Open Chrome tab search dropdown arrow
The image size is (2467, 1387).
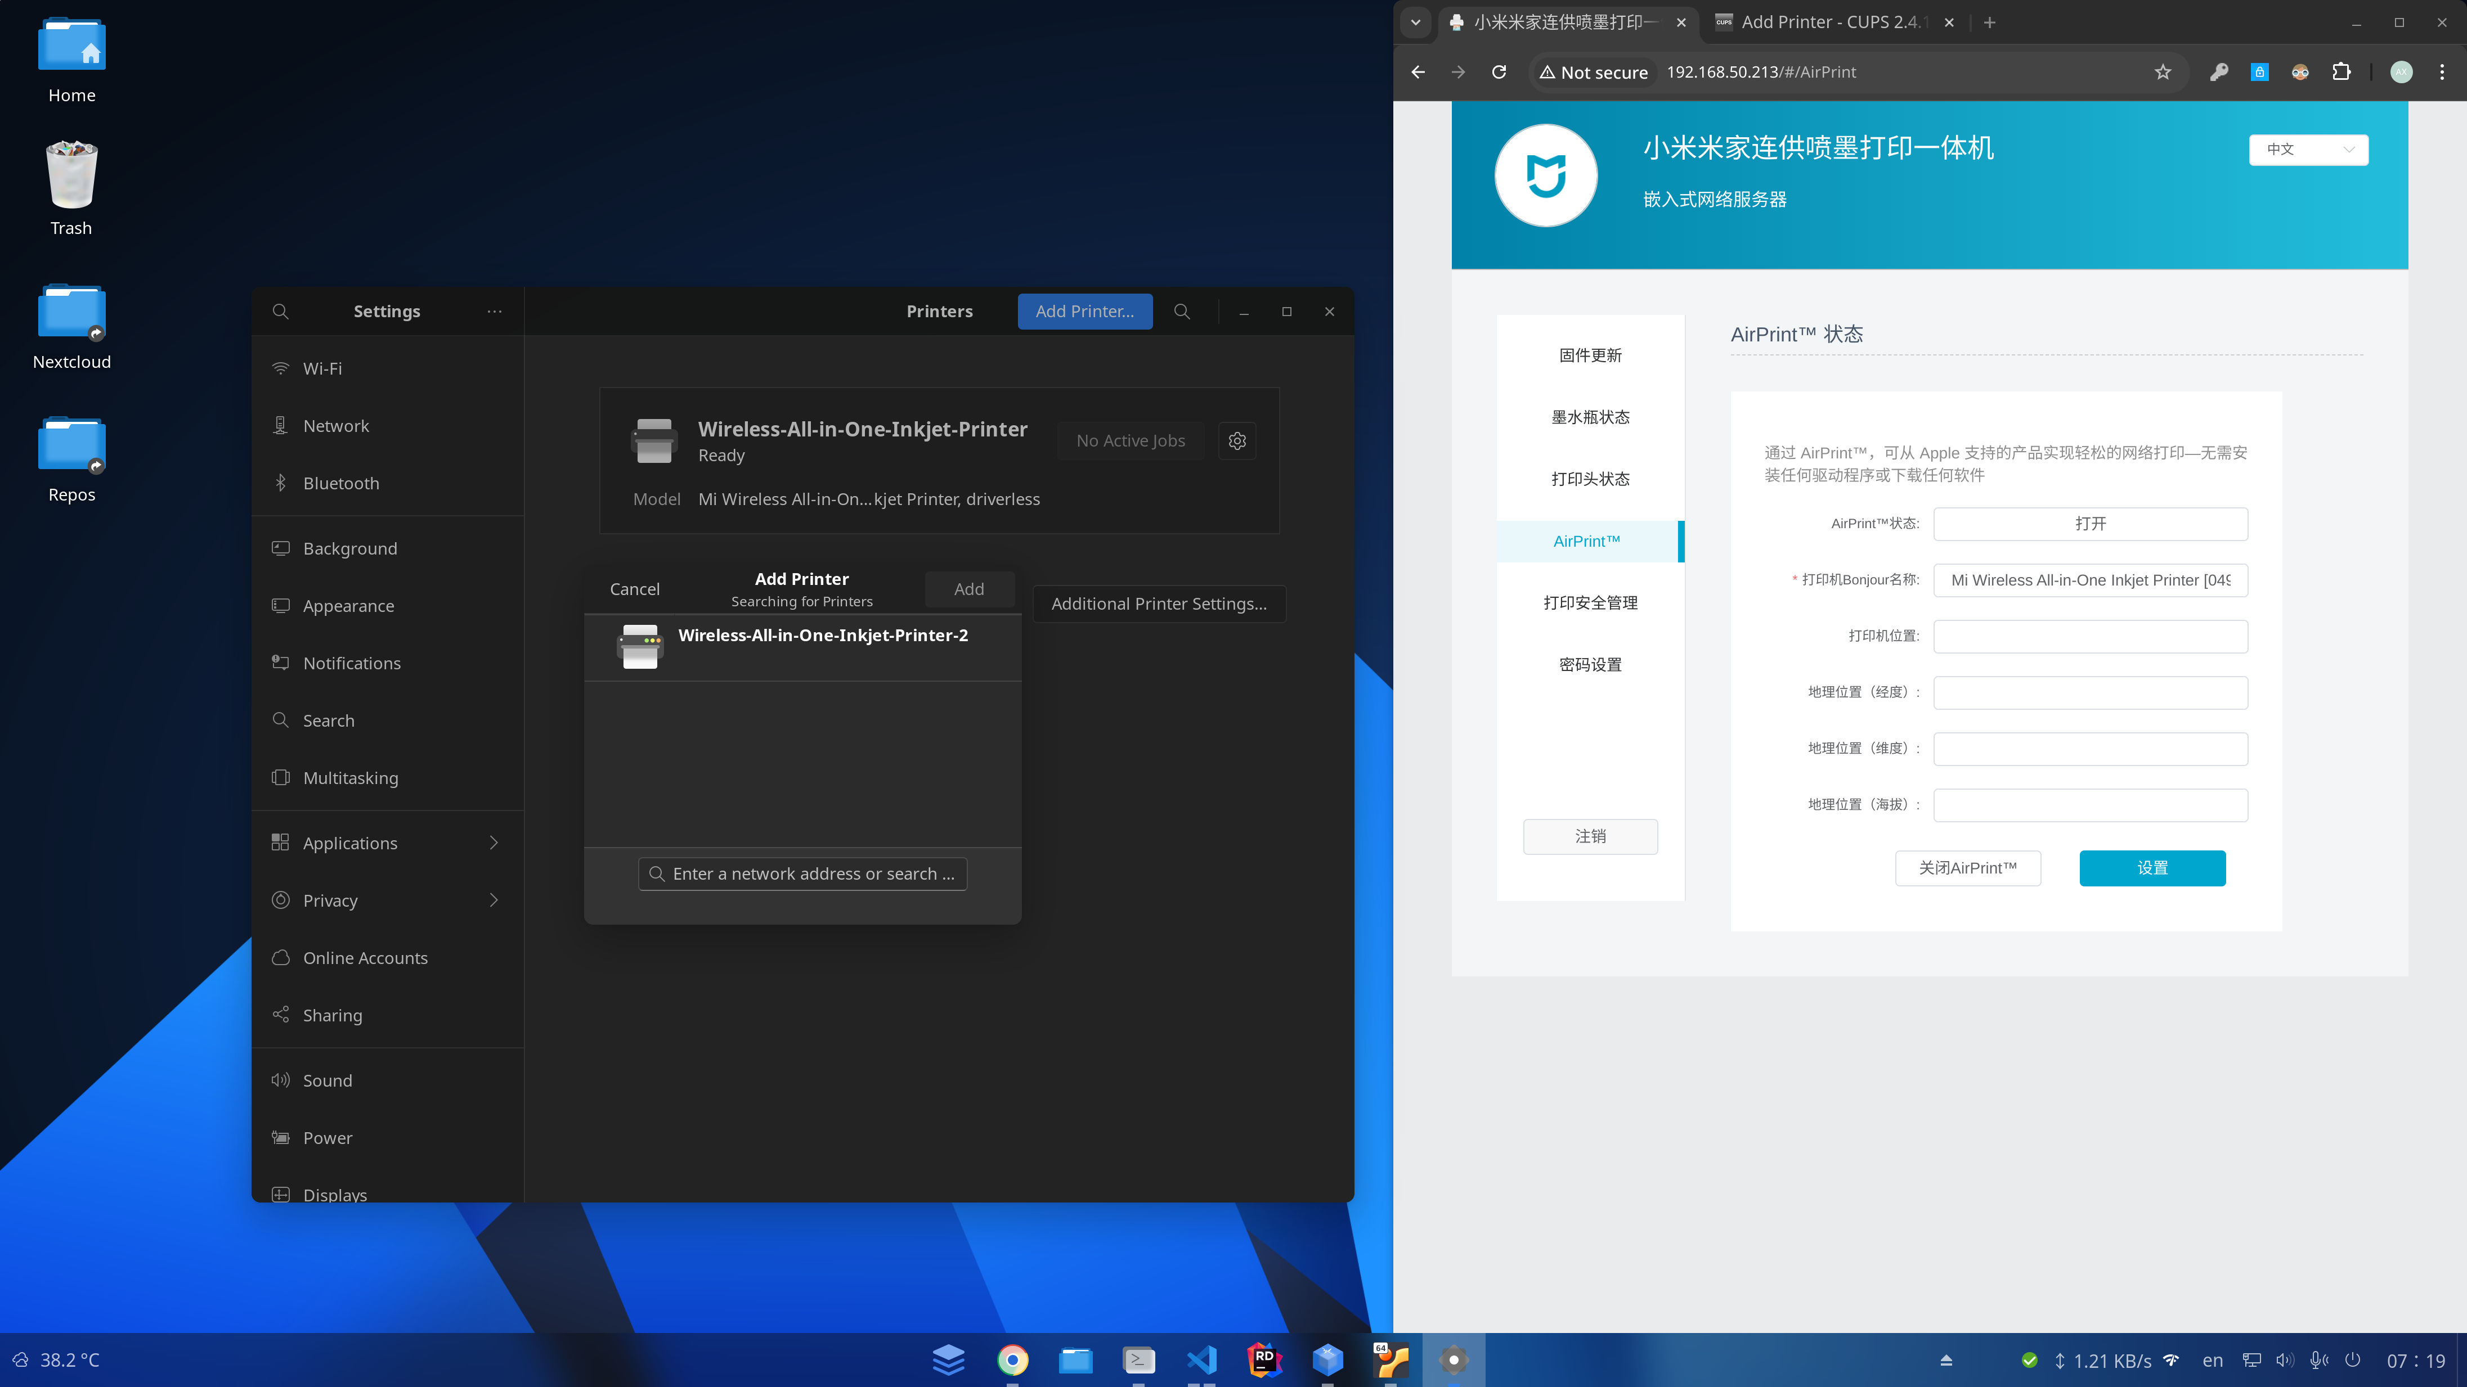[x=1415, y=22]
